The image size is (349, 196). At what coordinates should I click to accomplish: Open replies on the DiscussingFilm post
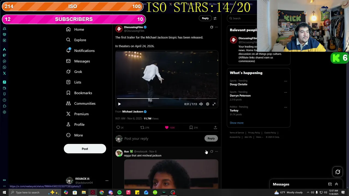point(118,127)
